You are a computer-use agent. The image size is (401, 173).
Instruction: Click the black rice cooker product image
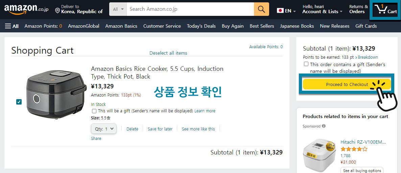coord(56,94)
